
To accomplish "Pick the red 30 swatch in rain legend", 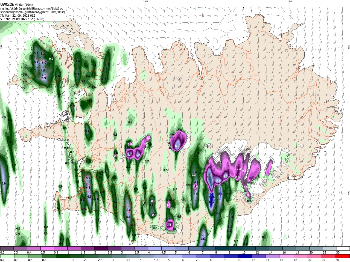I will (343, 256).
